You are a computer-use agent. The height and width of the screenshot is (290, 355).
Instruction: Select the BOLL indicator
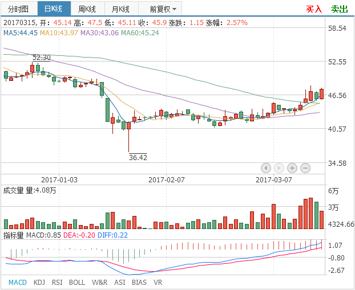click(77, 282)
